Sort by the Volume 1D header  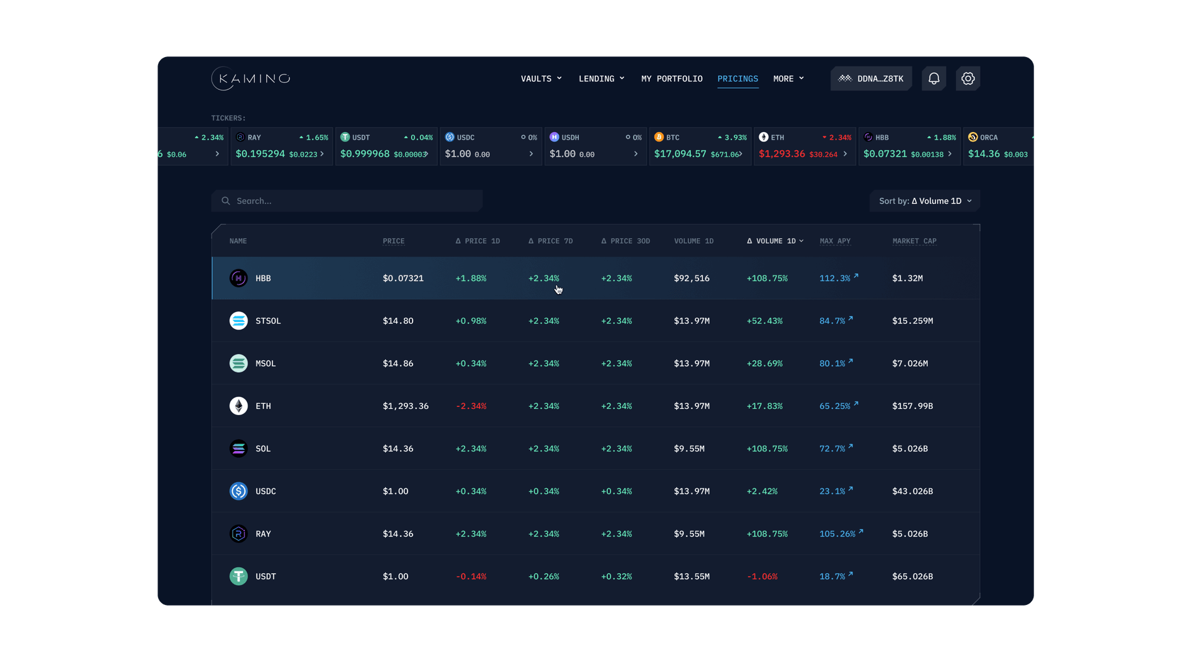coord(694,241)
